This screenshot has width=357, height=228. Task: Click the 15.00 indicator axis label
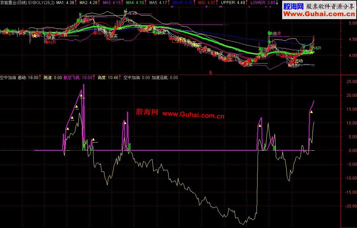click(352, 109)
